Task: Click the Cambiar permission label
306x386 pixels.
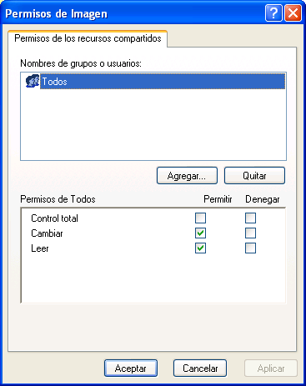Action: (47, 233)
